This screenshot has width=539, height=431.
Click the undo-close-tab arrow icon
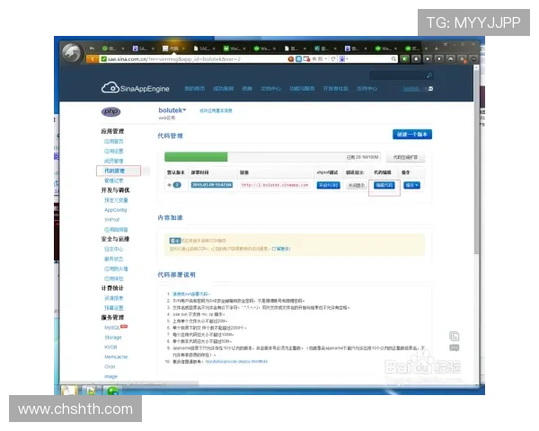point(92,48)
